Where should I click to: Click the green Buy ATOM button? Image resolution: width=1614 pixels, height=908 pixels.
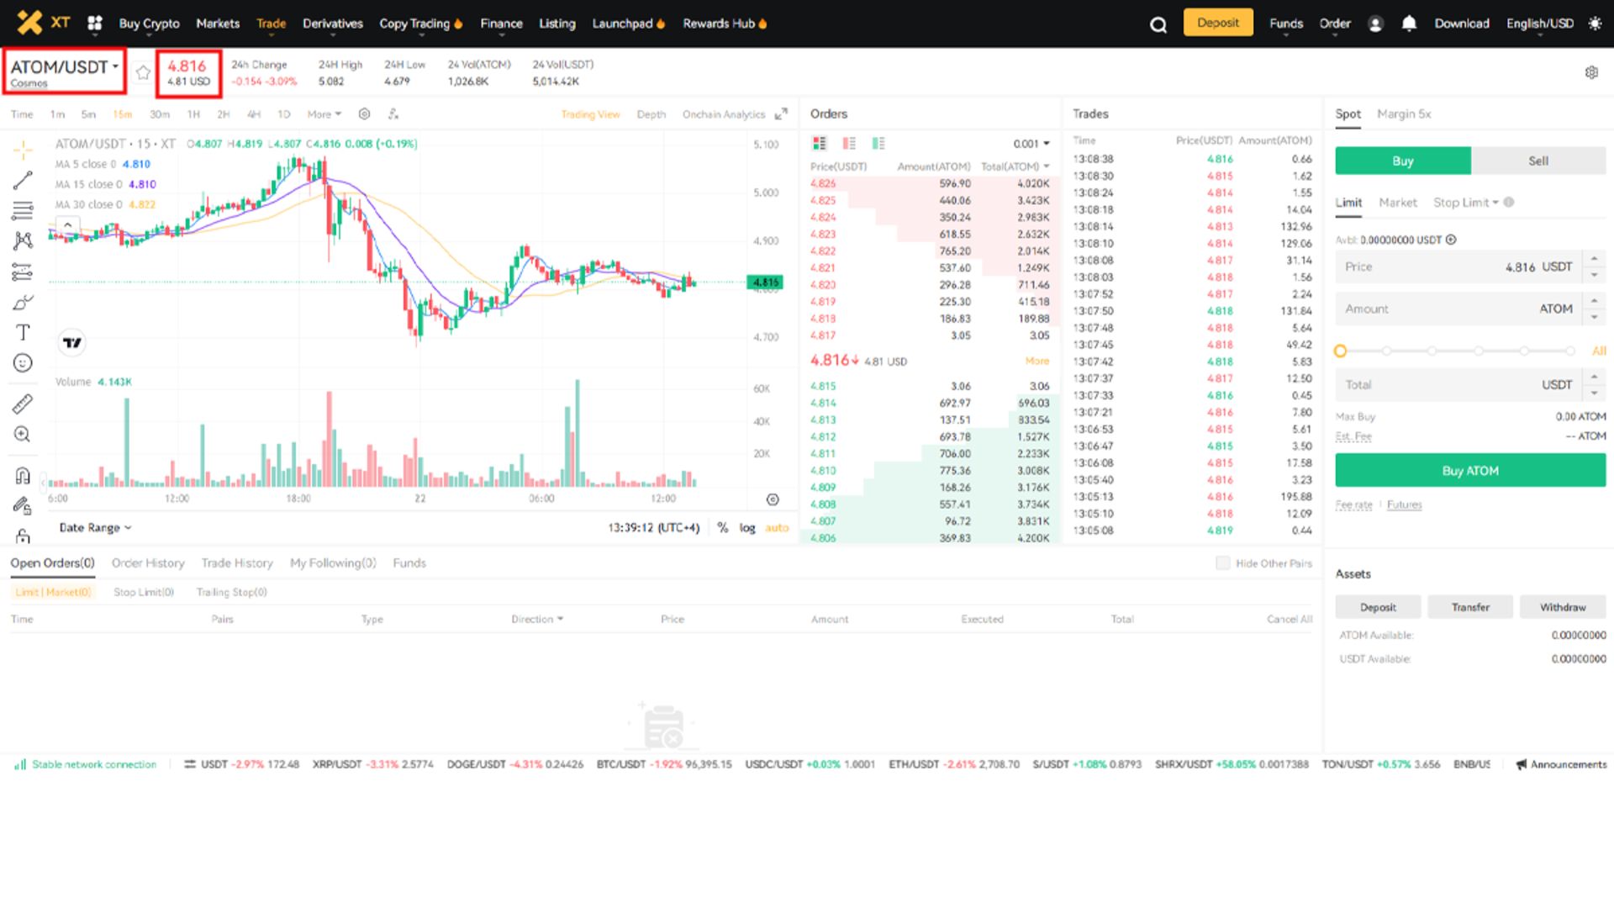(1470, 471)
